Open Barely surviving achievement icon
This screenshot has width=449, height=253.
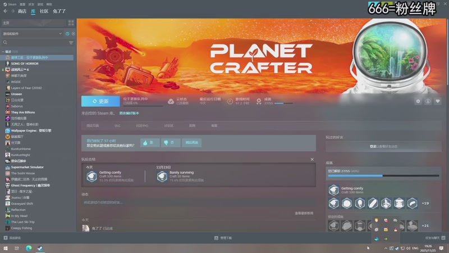coord(162,177)
